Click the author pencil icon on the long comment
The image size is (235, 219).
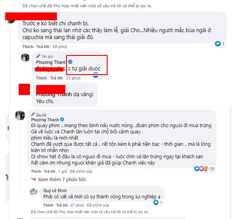click(33, 114)
